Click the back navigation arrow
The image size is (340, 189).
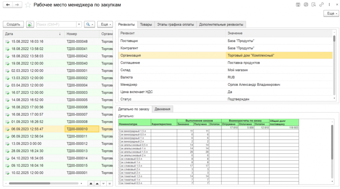point(8,5)
